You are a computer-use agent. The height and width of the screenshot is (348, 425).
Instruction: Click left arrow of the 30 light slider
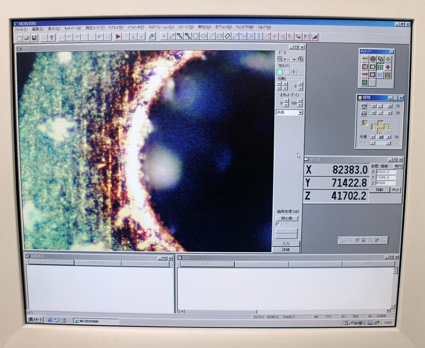374,113
